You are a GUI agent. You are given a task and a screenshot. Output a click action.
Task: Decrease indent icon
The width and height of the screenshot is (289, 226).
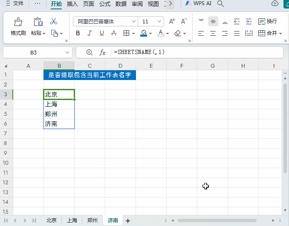click(x=237, y=21)
